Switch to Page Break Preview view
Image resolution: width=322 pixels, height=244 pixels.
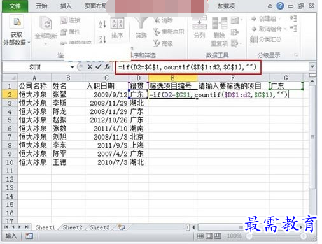218,236
